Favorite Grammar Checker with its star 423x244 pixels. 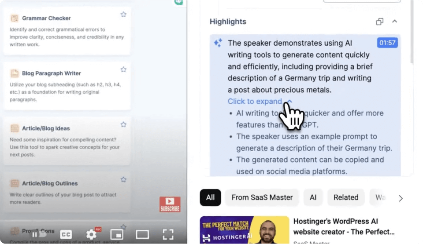(x=123, y=15)
